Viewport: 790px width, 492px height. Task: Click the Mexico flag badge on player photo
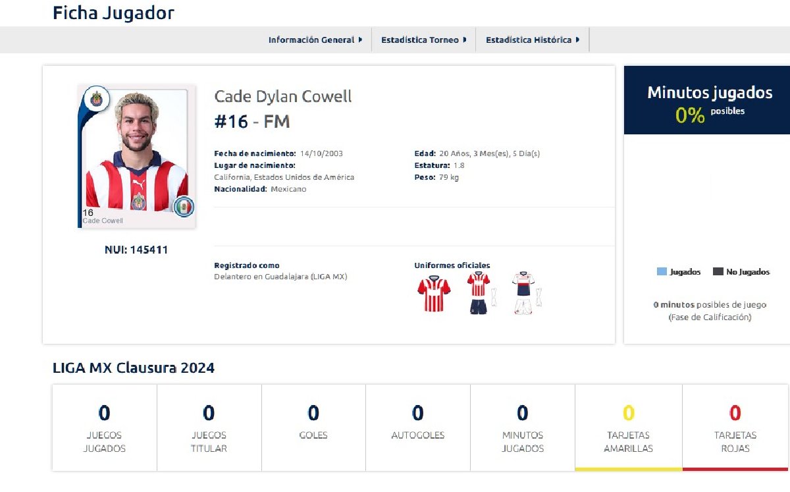point(184,207)
